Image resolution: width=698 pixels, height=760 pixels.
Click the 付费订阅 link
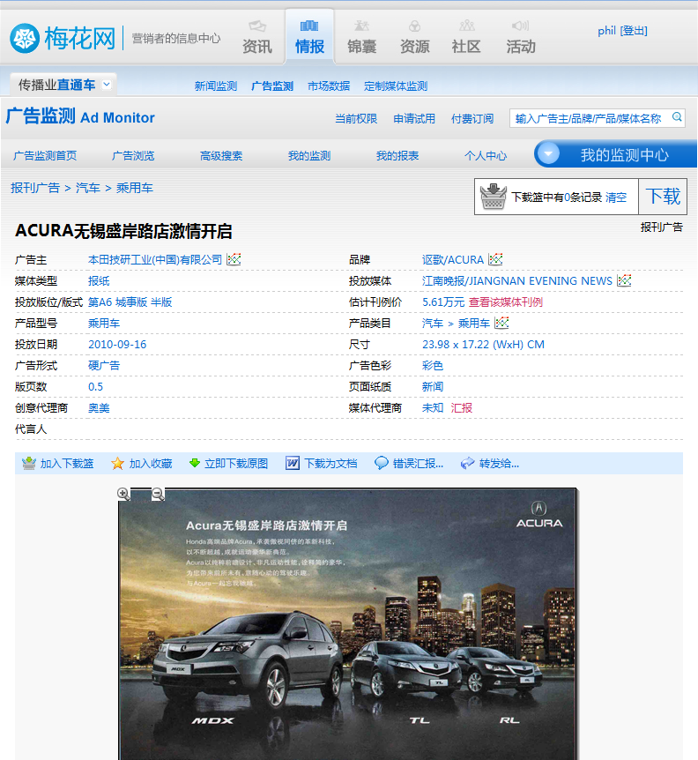472,119
